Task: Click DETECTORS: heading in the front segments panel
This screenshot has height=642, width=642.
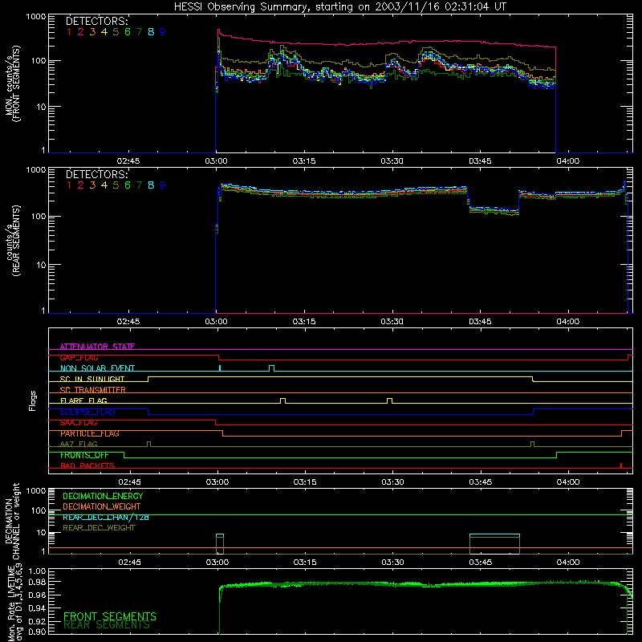Action: point(97,21)
